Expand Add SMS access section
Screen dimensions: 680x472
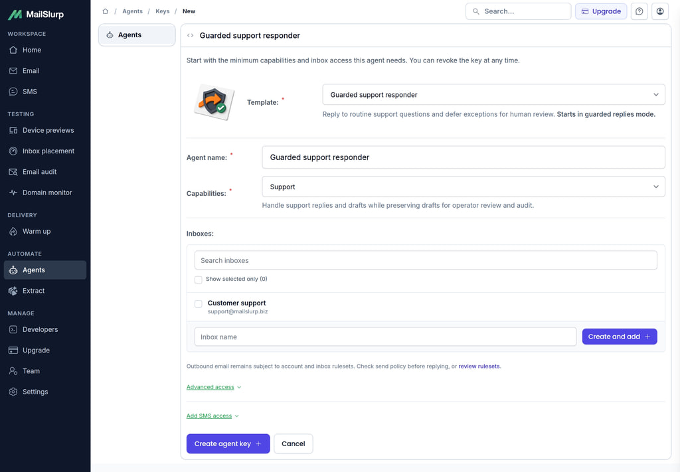point(212,416)
